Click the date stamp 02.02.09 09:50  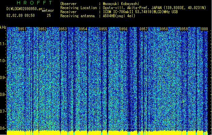tap(21, 16)
